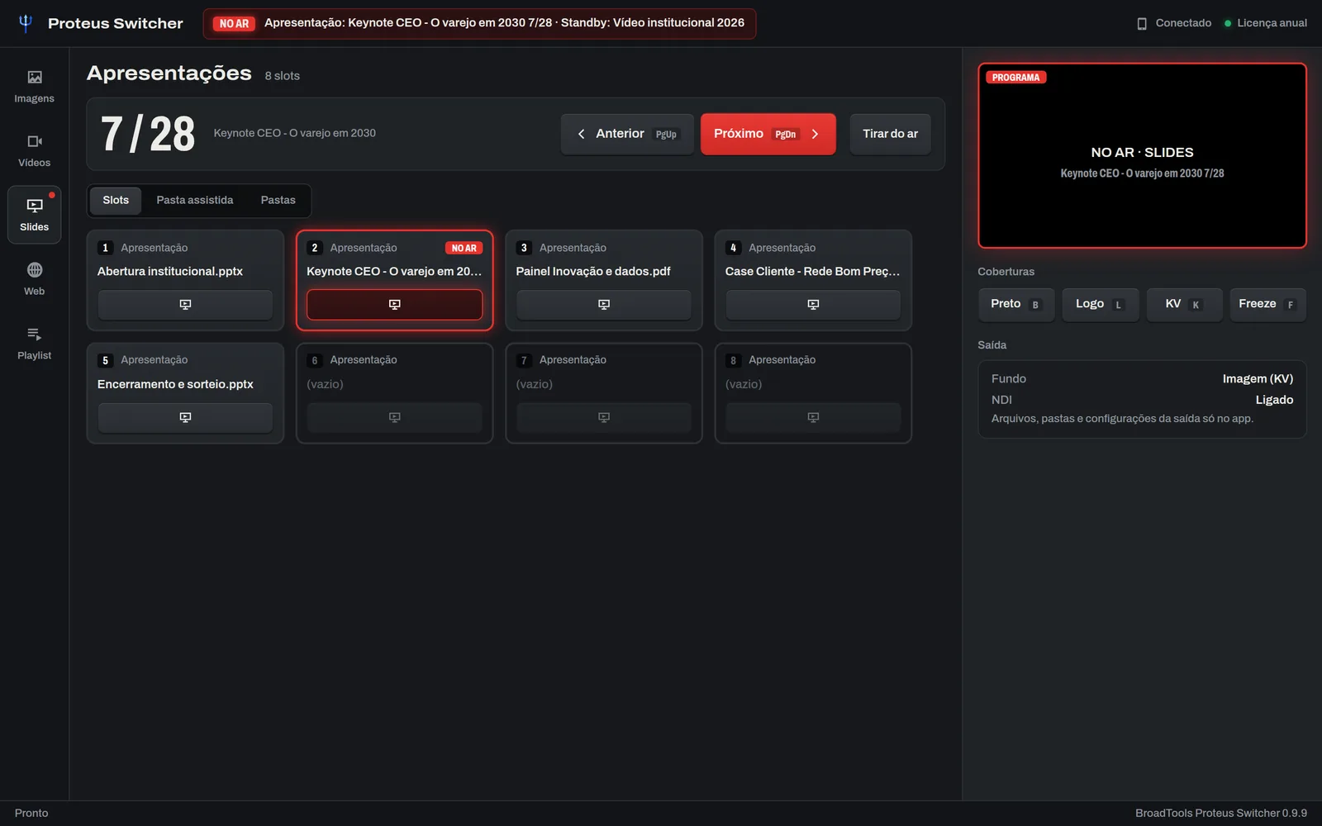Toggle the KV coverage
The width and height of the screenshot is (1322, 826).
tap(1184, 304)
